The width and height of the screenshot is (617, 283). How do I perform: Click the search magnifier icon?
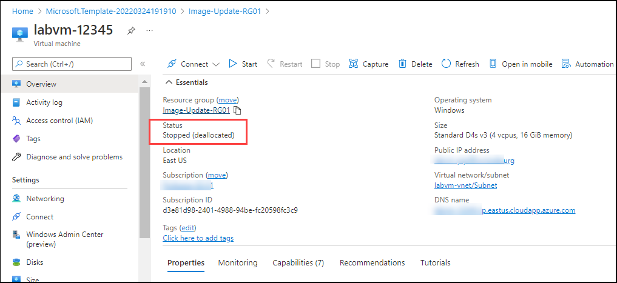point(20,64)
